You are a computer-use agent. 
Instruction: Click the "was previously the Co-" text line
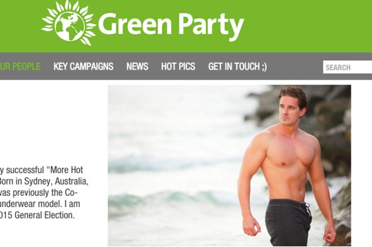39,193
